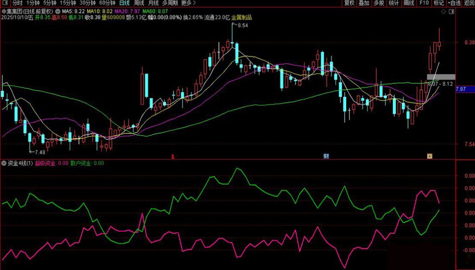Click the 财 financial report marker

pos(325,157)
